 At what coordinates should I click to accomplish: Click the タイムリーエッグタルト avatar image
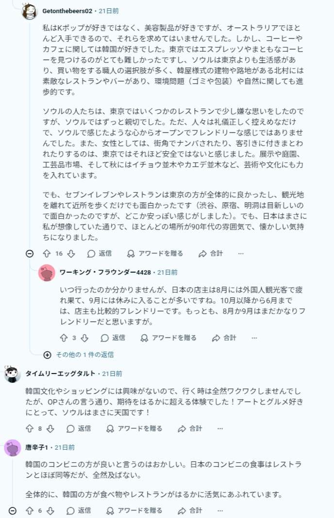click(x=13, y=374)
